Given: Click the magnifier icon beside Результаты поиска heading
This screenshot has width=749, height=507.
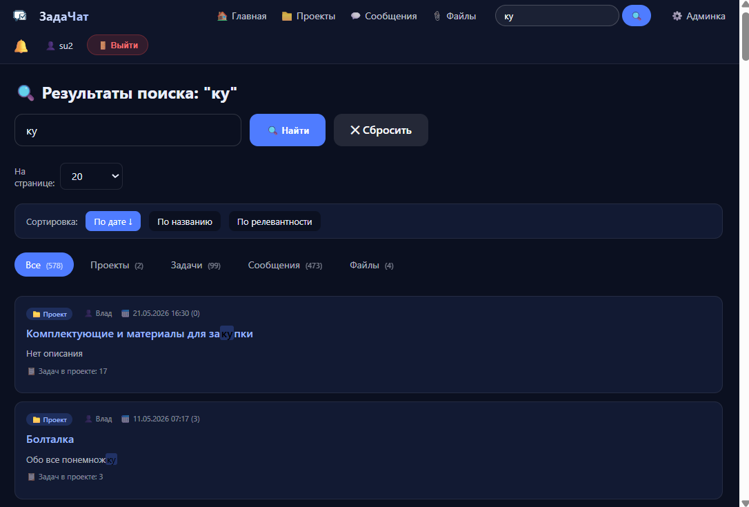Looking at the screenshot, I should (x=26, y=92).
